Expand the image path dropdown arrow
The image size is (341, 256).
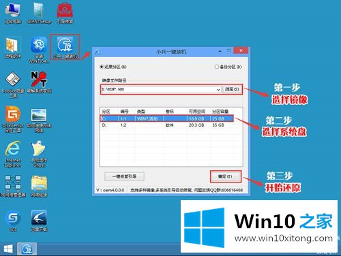[x=218, y=89]
